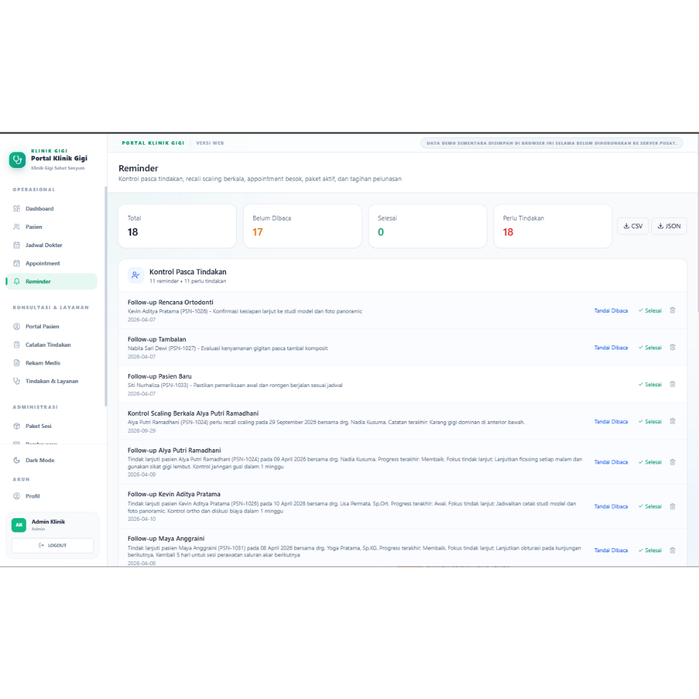Screen dimensions: 699x699
Task: Mark Follow-up Rencana Ortodonti as read
Action: (x=611, y=311)
